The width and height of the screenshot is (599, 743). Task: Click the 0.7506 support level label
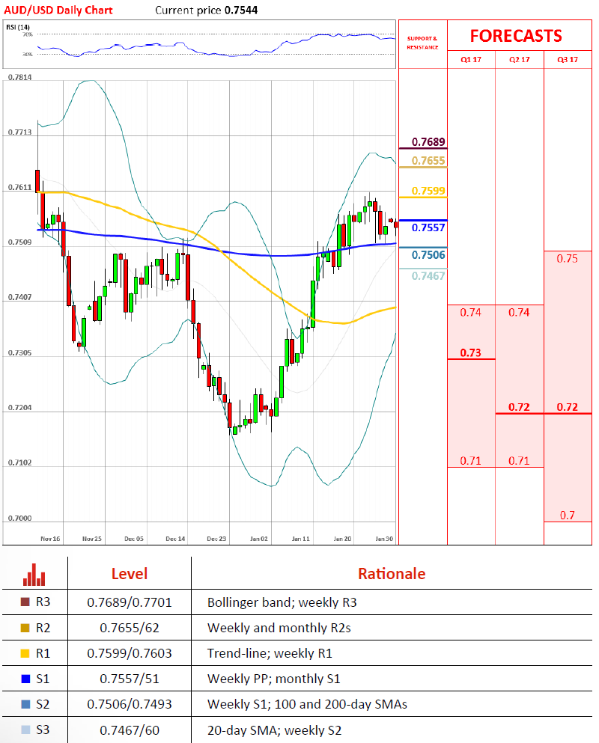tap(428, 255)
